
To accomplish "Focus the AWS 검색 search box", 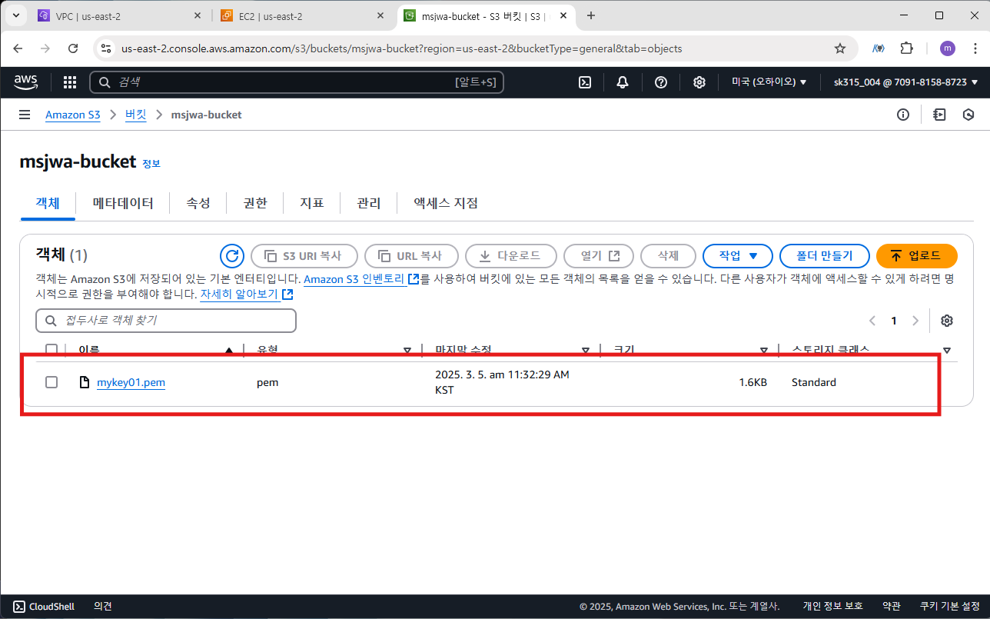I will click(297, 82).
